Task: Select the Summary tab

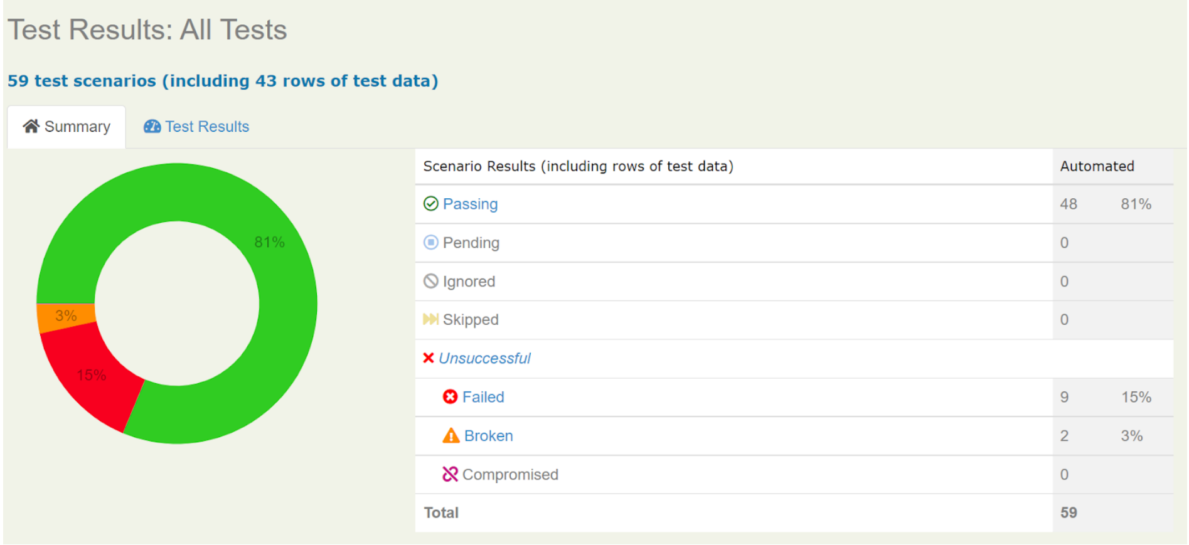Action: click(77, 126)
